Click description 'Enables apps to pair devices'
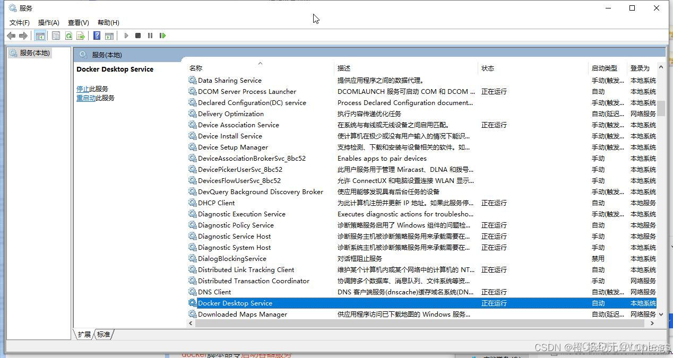673x358 pixels. 382,158
